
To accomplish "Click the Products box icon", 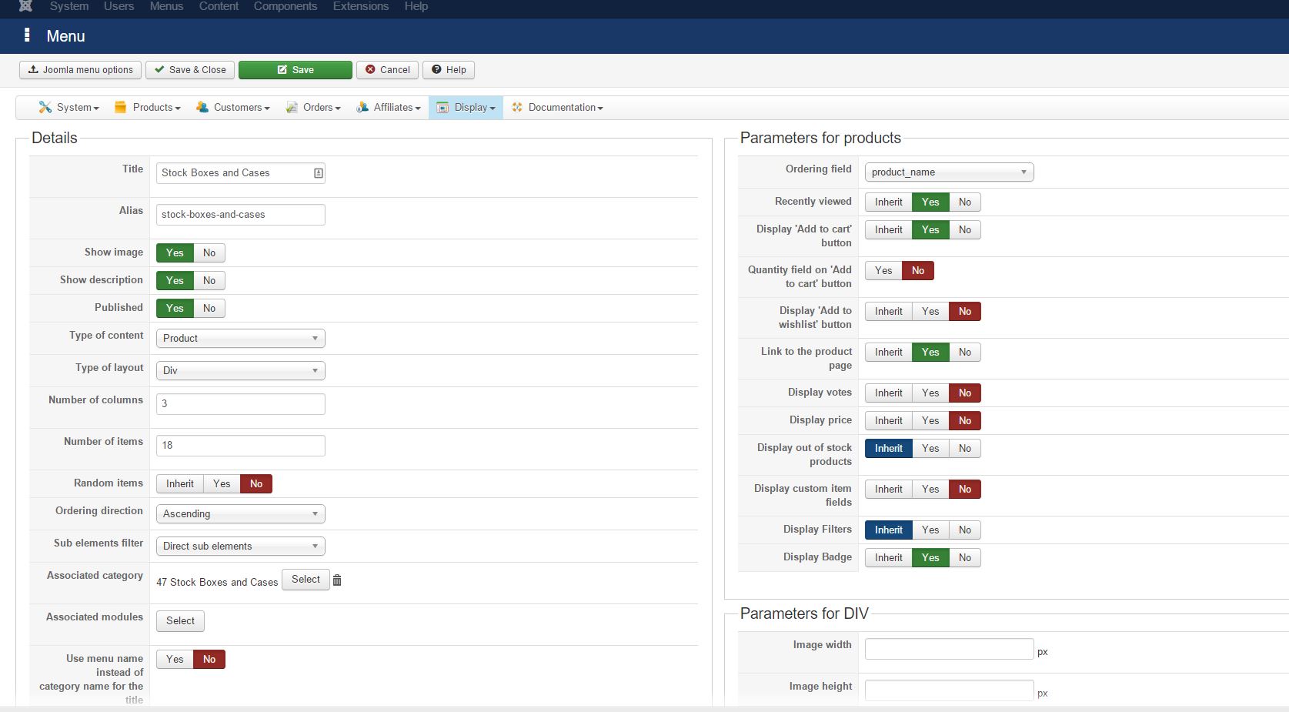I will 120,107.
